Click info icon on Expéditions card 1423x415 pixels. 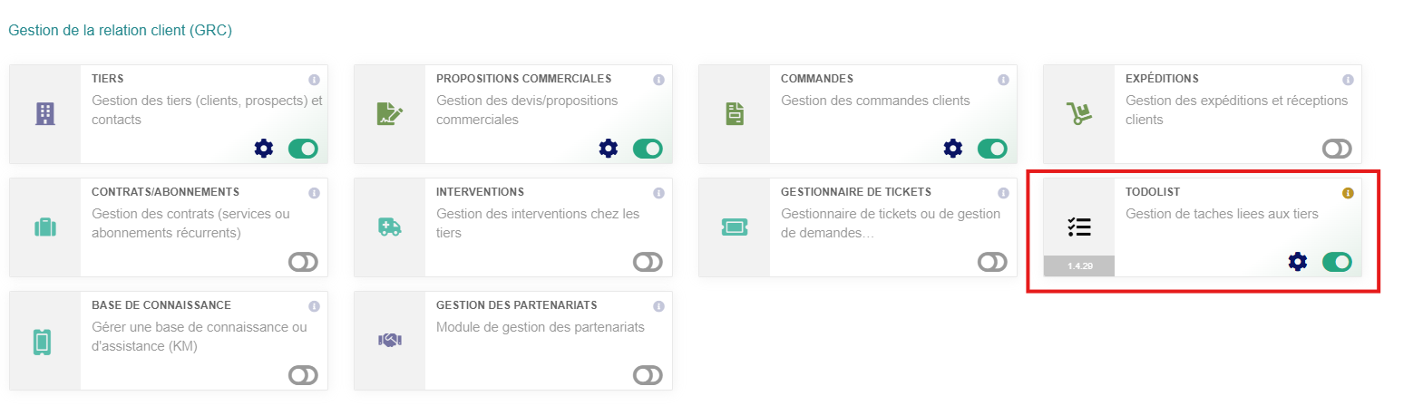coord(1348,80)
